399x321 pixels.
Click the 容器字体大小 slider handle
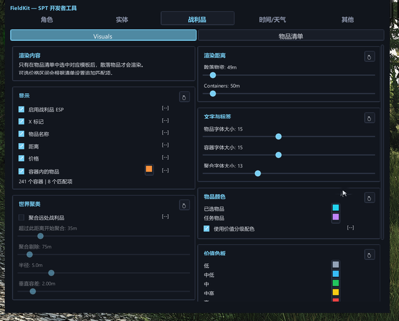279,155
